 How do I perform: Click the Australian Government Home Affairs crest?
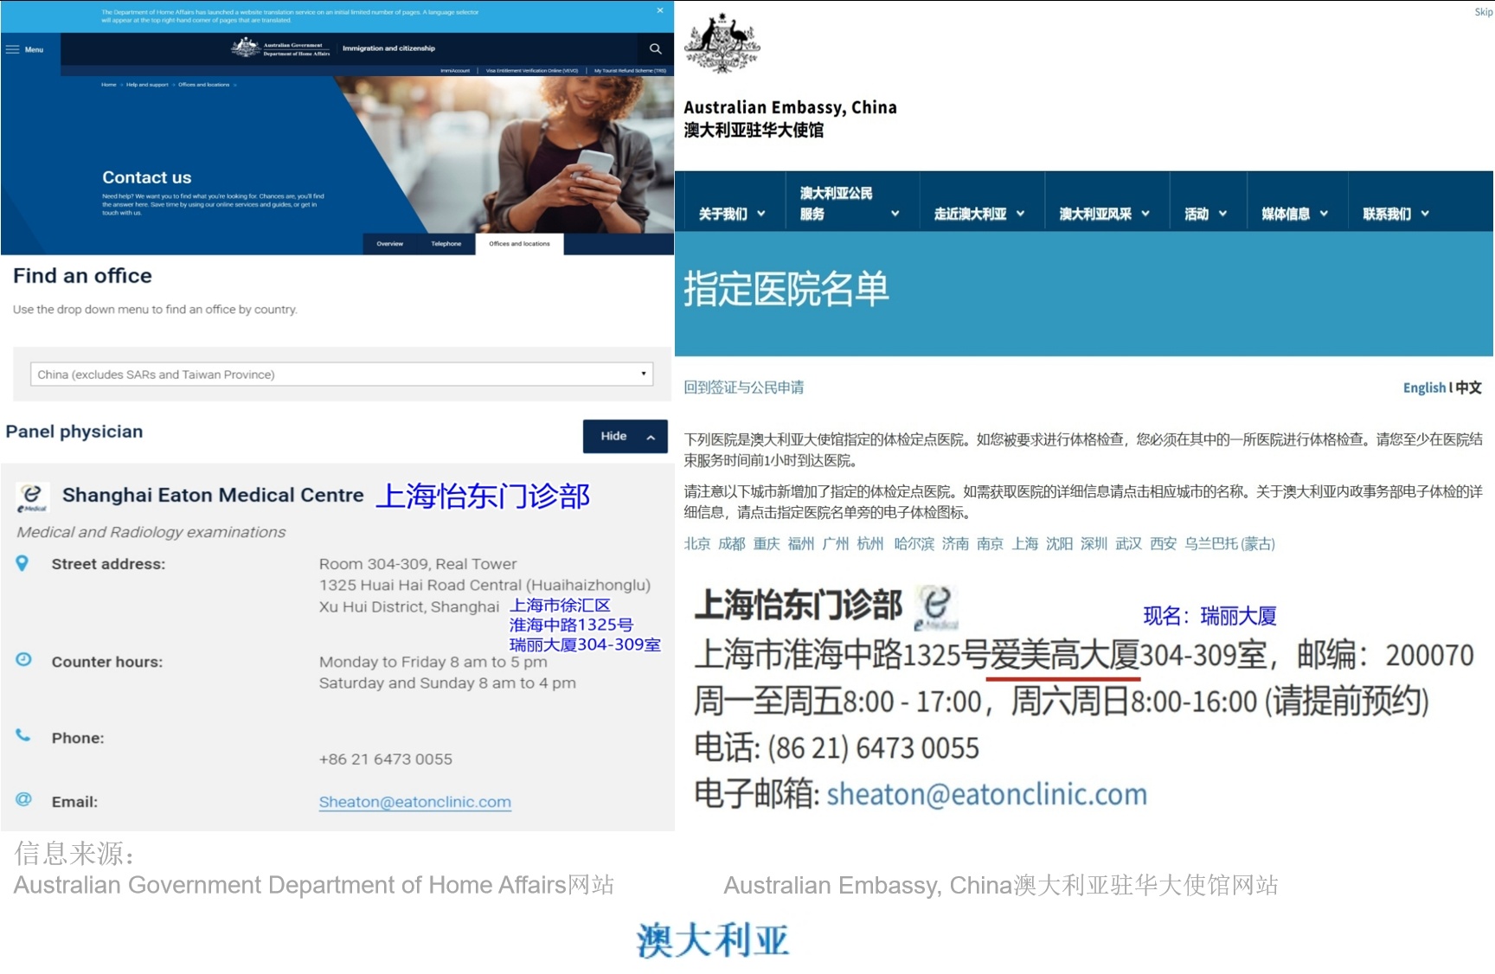tap(247, 48)
